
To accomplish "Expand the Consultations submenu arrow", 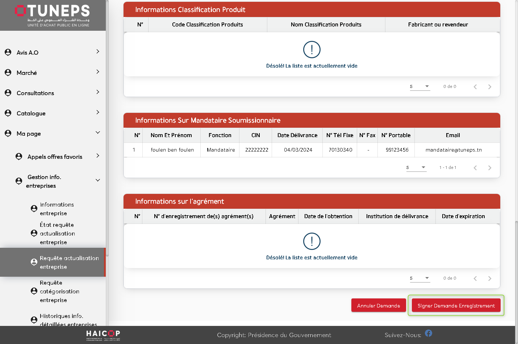I will pos(98,92).
